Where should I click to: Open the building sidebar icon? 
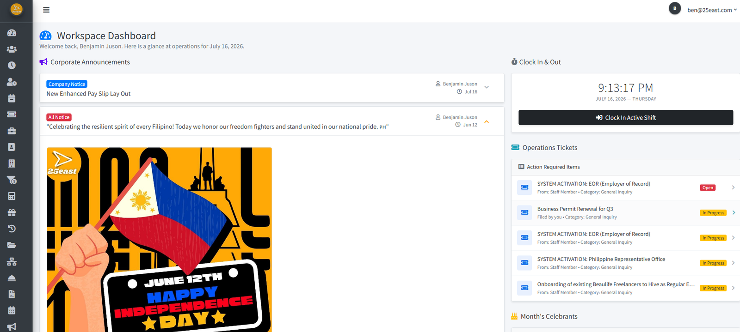[12, 163]
